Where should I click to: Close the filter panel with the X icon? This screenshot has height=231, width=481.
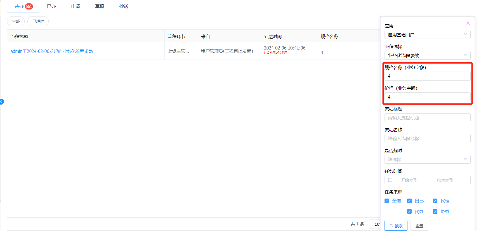point(468,23)
